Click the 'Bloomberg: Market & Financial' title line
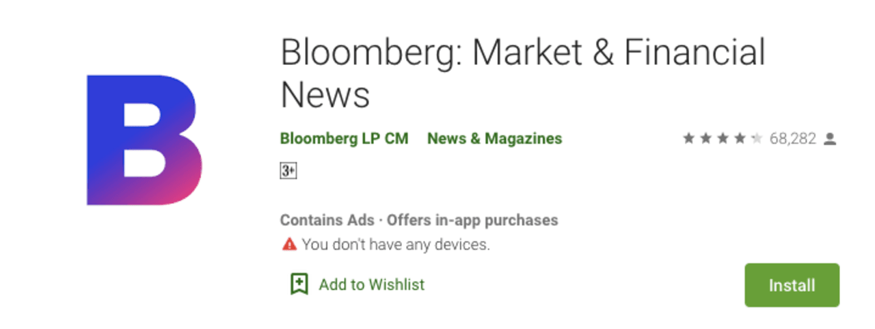Viewport: 875px width, 329px height. 523,53
